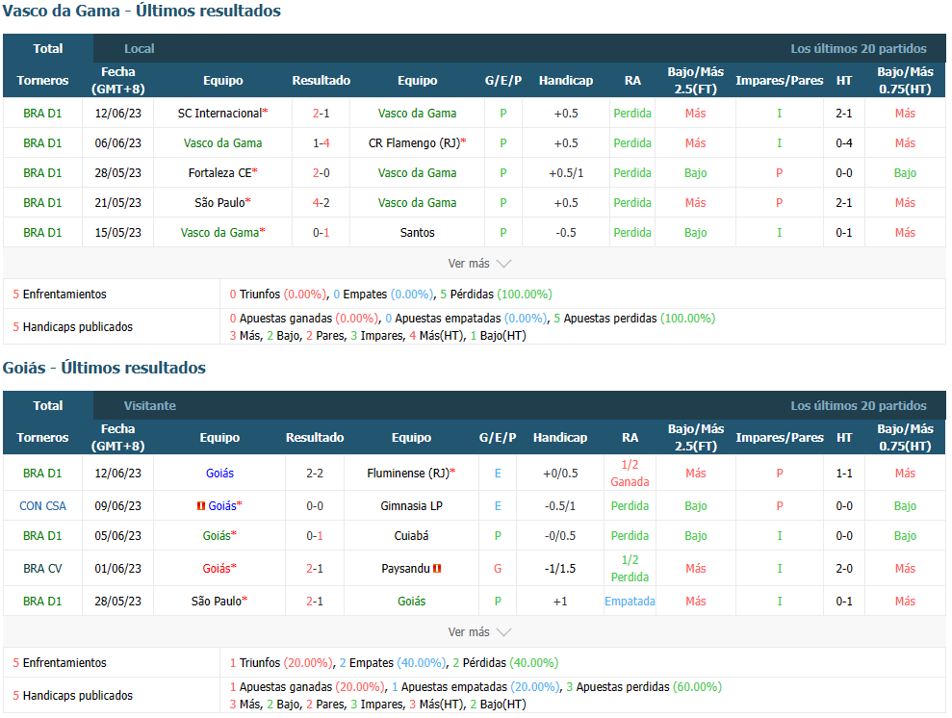
Task: Click BRA D1 in the 12/06/23 Vasco row
Action: pos(42,113)
